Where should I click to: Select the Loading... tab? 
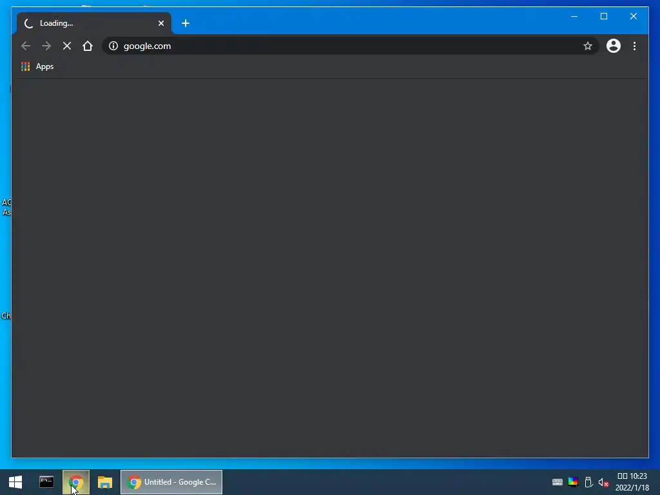coord(94,23)
